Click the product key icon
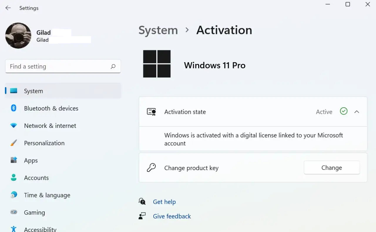The width and height of the screenshot is (376, 232). pyautogui.click(x=151, y=168)
